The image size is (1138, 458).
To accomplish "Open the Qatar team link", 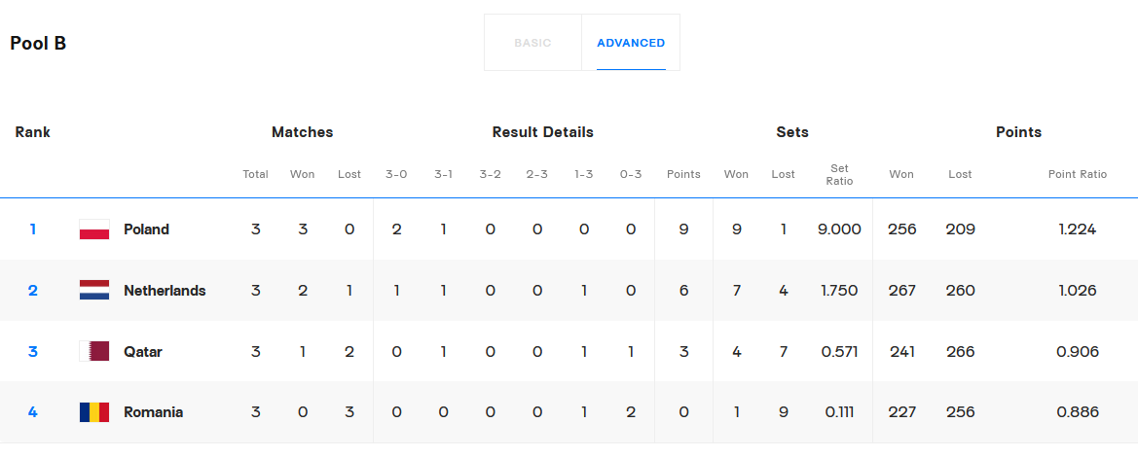I will tap(143, 352).
